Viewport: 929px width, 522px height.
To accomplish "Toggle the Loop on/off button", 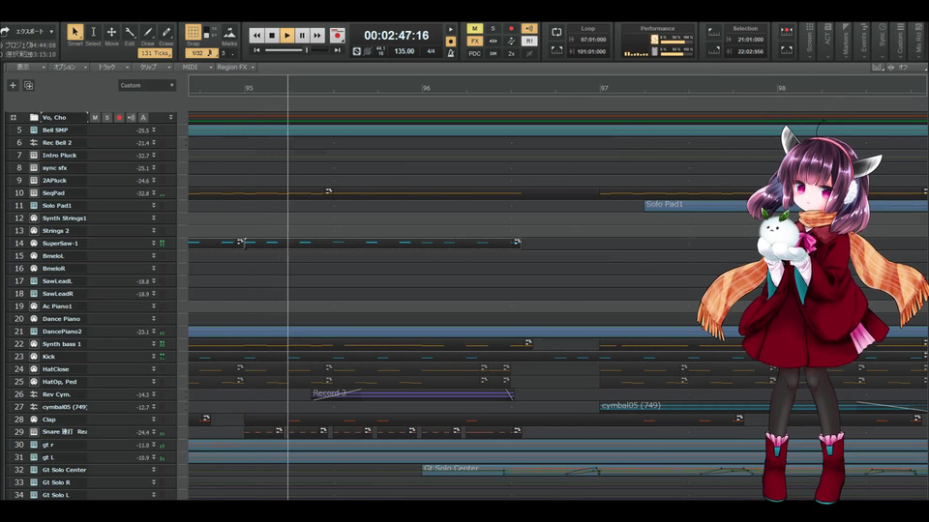I will point(556,32).
